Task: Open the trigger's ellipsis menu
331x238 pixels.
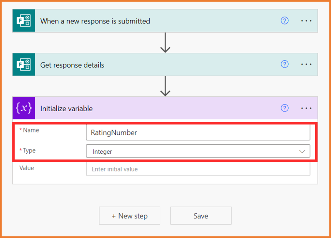Action: click(x=306, y=21)
